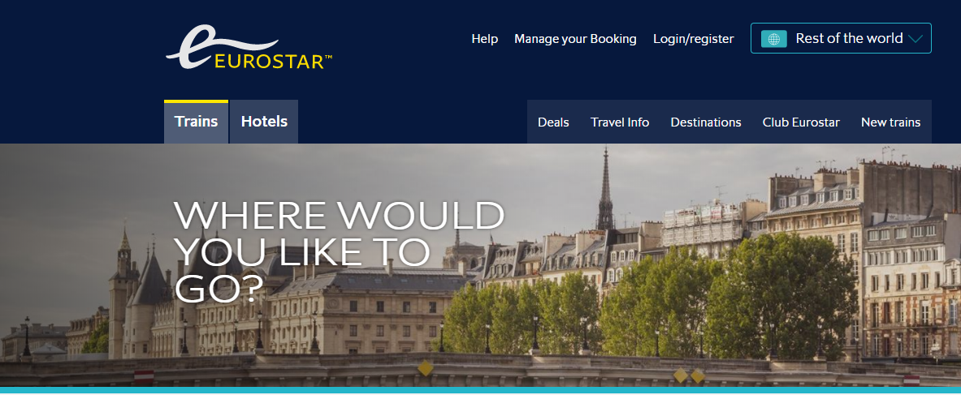Screen dimensions: 961x395
Task: Select Travel Info in navigation bar
Action: [620, 122]
